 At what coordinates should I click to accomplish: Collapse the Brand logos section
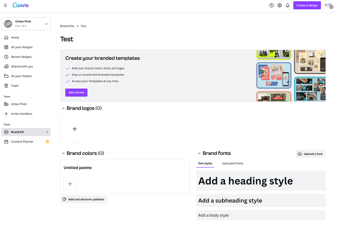click(x=63, y=108)
